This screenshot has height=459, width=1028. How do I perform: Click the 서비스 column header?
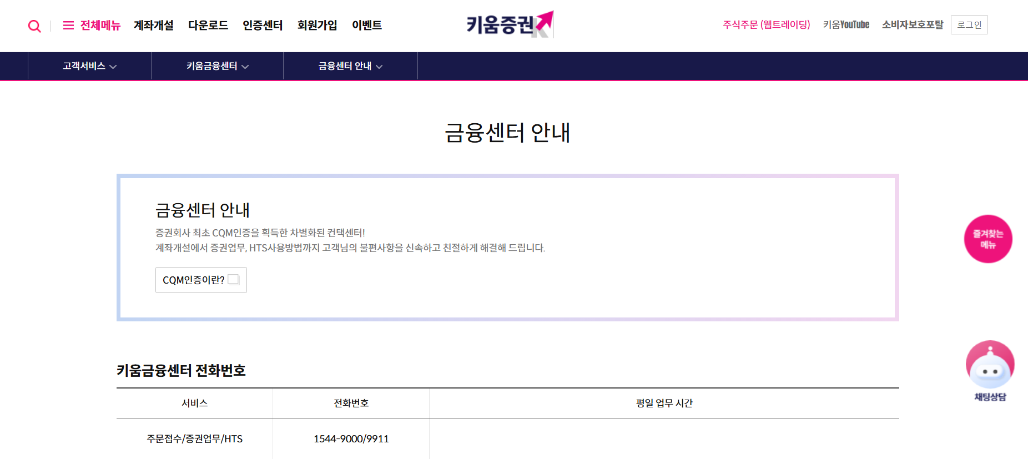195,403
